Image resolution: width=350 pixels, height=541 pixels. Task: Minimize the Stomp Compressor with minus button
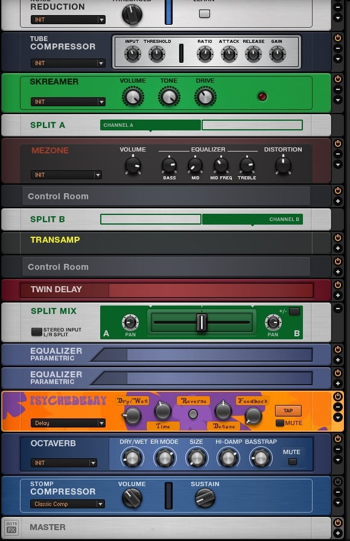(338, 491)
